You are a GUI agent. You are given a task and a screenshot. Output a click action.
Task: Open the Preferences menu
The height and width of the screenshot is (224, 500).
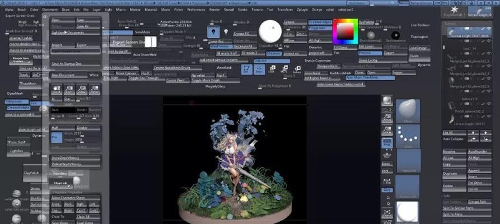pos(196,10)
